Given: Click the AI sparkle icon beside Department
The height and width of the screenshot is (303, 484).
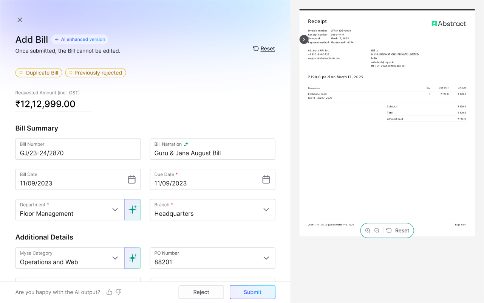Looking at the screenshot, I should pos(132,210).
